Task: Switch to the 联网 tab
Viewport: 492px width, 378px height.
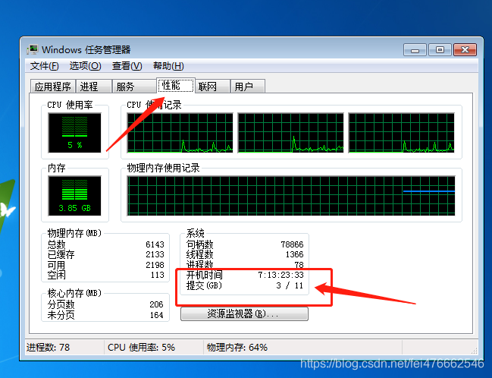Action: [x=212, y=87]
